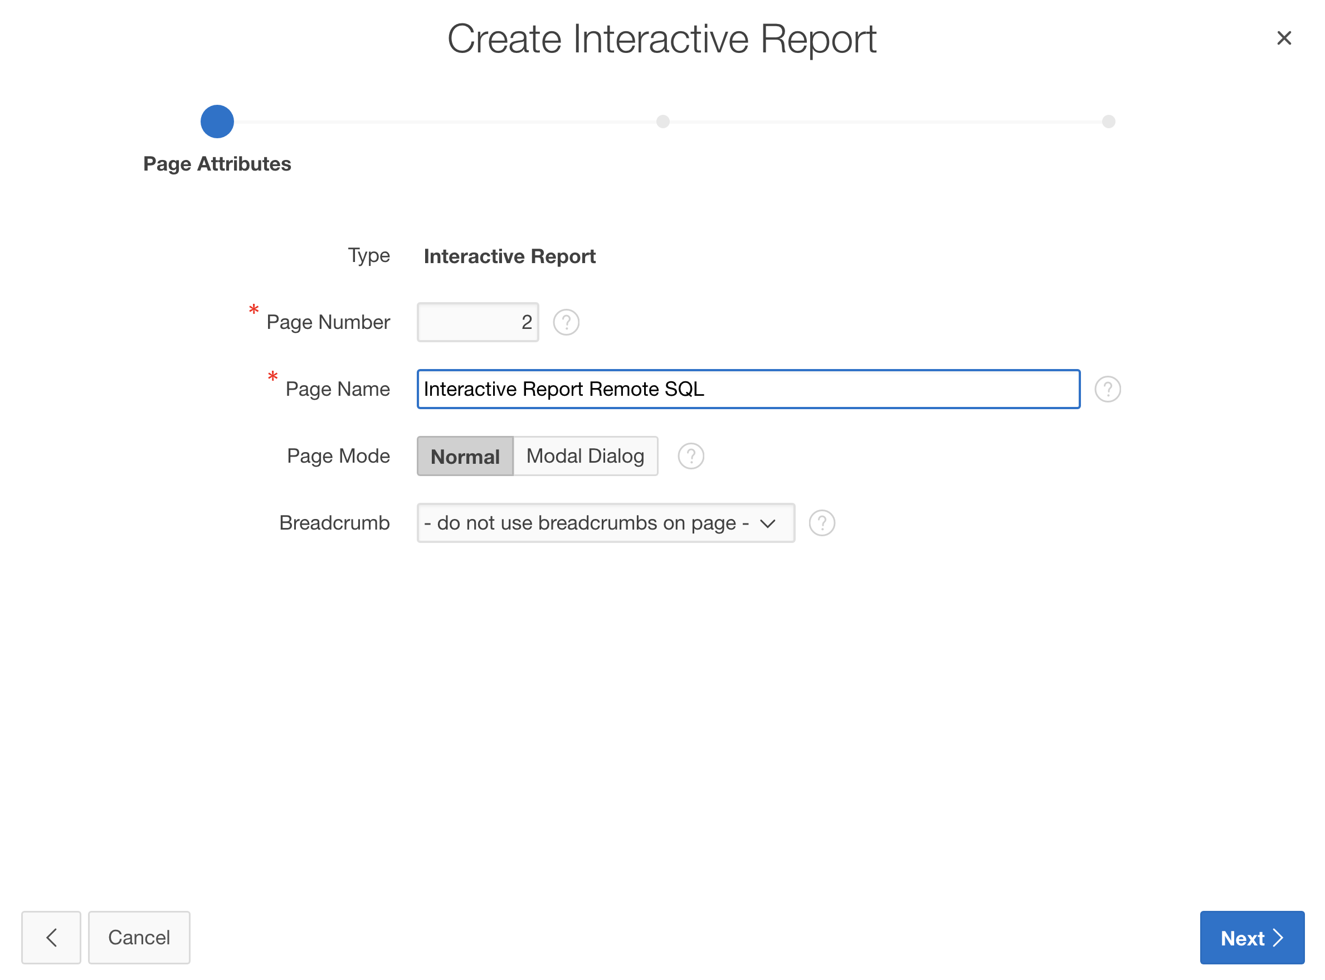Image resolution: width=1325 pixels, height=980 pixels.
Task: Click into the Page Number field
Action: [478, 322]
